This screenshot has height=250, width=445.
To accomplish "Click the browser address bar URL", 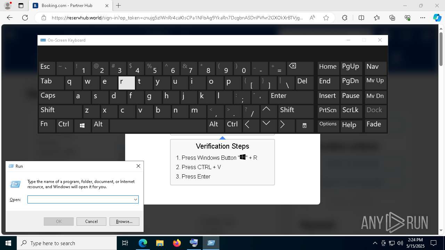I will tap(177, 18).
